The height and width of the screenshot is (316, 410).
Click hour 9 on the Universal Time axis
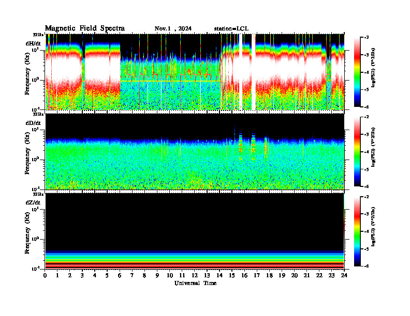(x=157, y=275)
